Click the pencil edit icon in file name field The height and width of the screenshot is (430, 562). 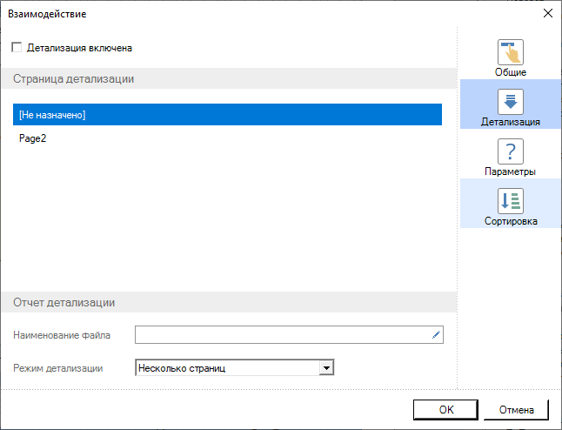tap(436, 335)
